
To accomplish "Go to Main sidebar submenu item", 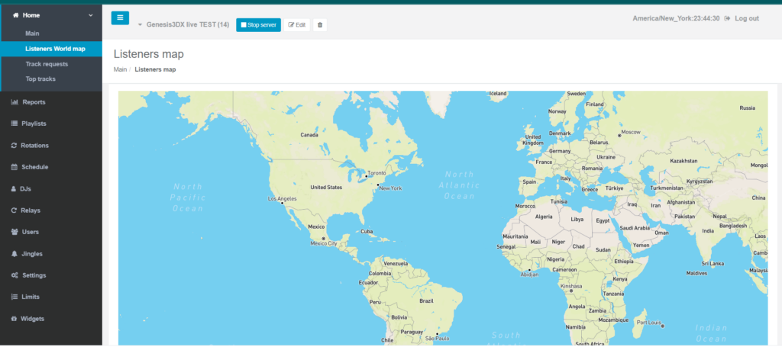I will [32, 34].
